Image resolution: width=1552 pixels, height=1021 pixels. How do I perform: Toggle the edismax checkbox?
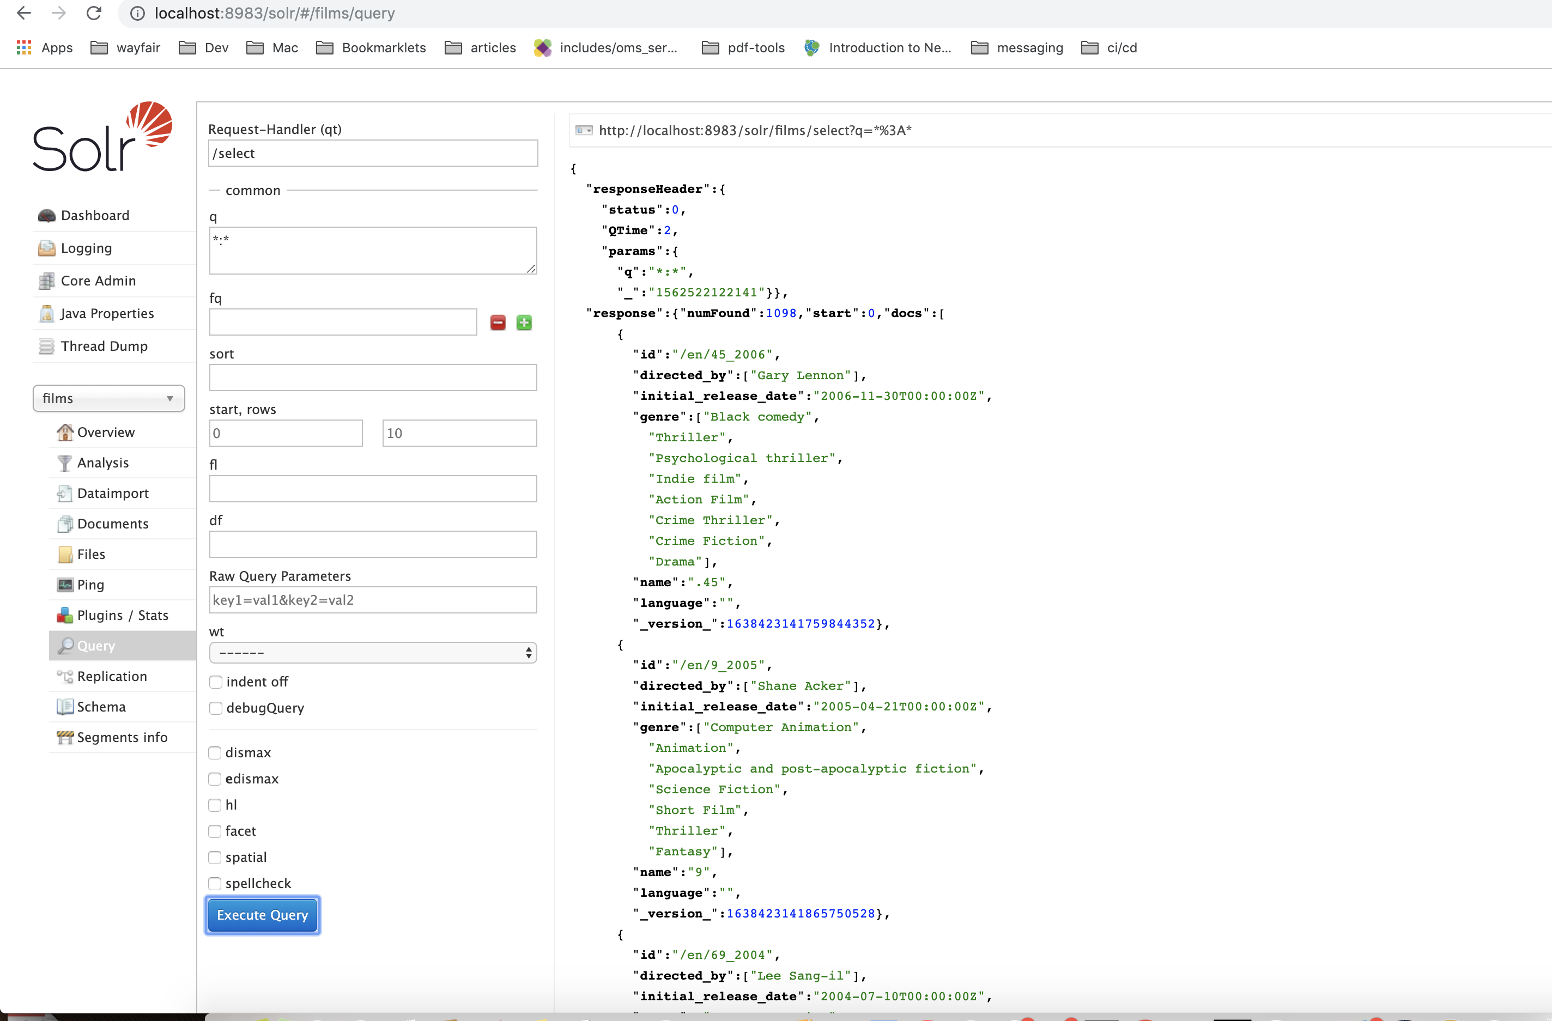point(215,779)
